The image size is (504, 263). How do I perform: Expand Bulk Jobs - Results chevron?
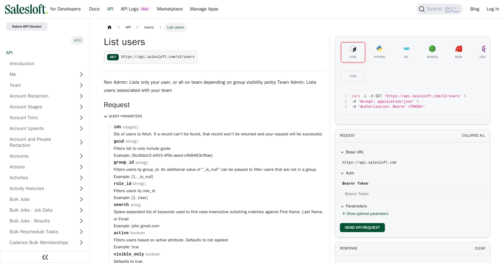click(81, 221)
